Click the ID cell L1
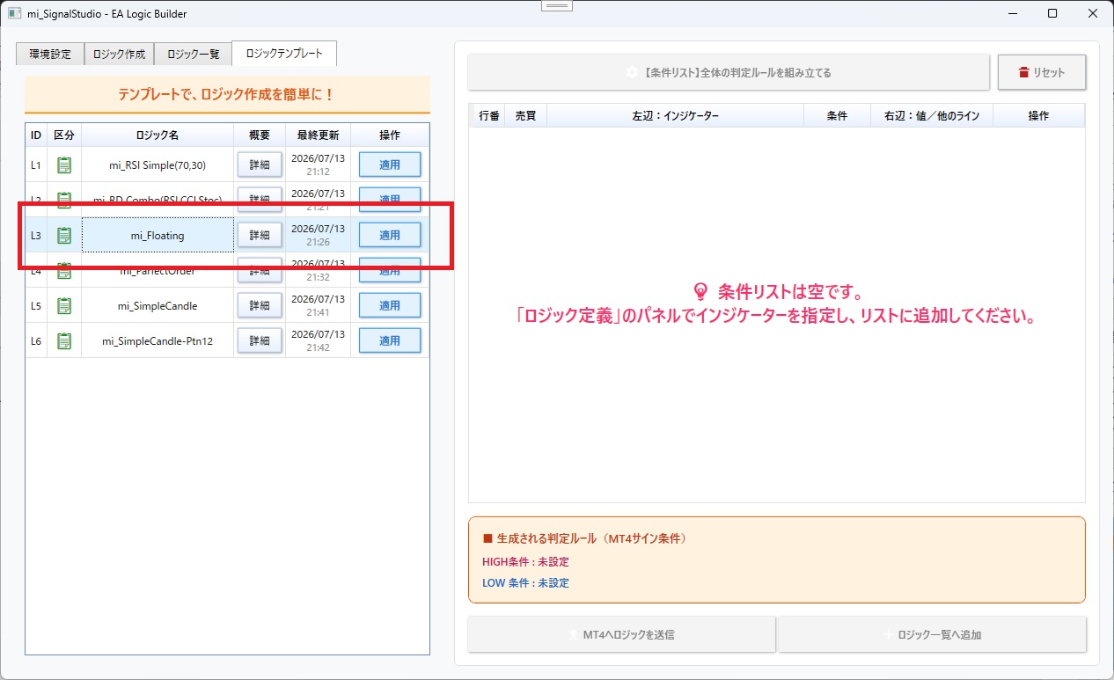This screenshot has height=680, width=1114. (x=36, y=165)
